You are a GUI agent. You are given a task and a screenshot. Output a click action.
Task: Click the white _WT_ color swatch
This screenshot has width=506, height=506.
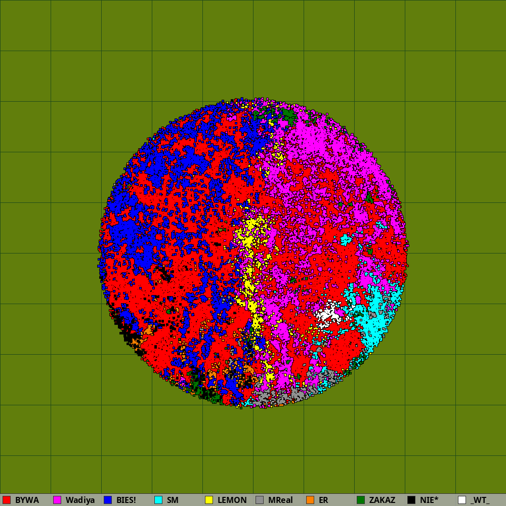tap(462, 500)
